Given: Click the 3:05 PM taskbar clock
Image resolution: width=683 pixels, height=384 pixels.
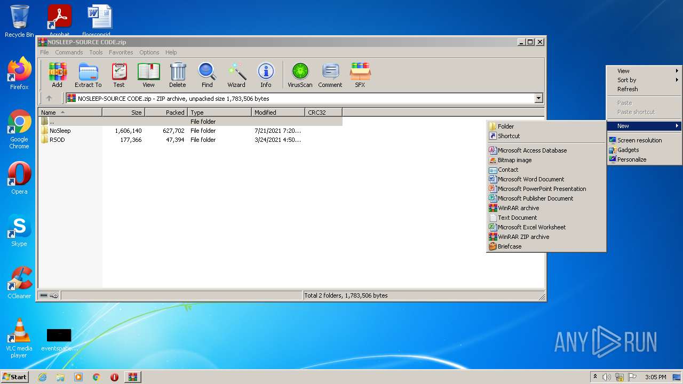Looking at the screenshot, I should click(x=655, y=377).
